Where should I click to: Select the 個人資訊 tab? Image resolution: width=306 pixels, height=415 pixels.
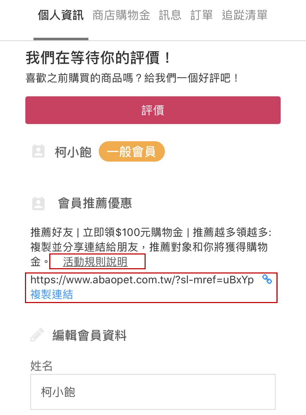point(61,15)
